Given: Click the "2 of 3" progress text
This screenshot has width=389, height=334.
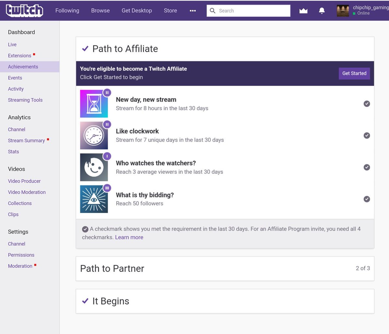Looking at the screenshot, I should point(363,268).
